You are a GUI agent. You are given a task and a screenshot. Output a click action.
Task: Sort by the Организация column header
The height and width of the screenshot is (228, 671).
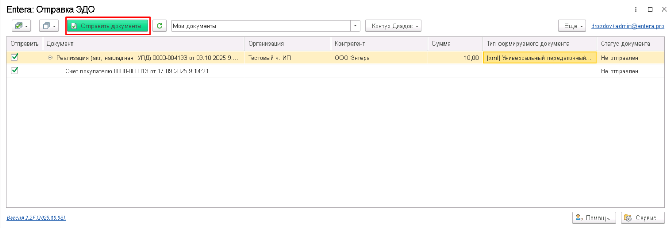288,44
